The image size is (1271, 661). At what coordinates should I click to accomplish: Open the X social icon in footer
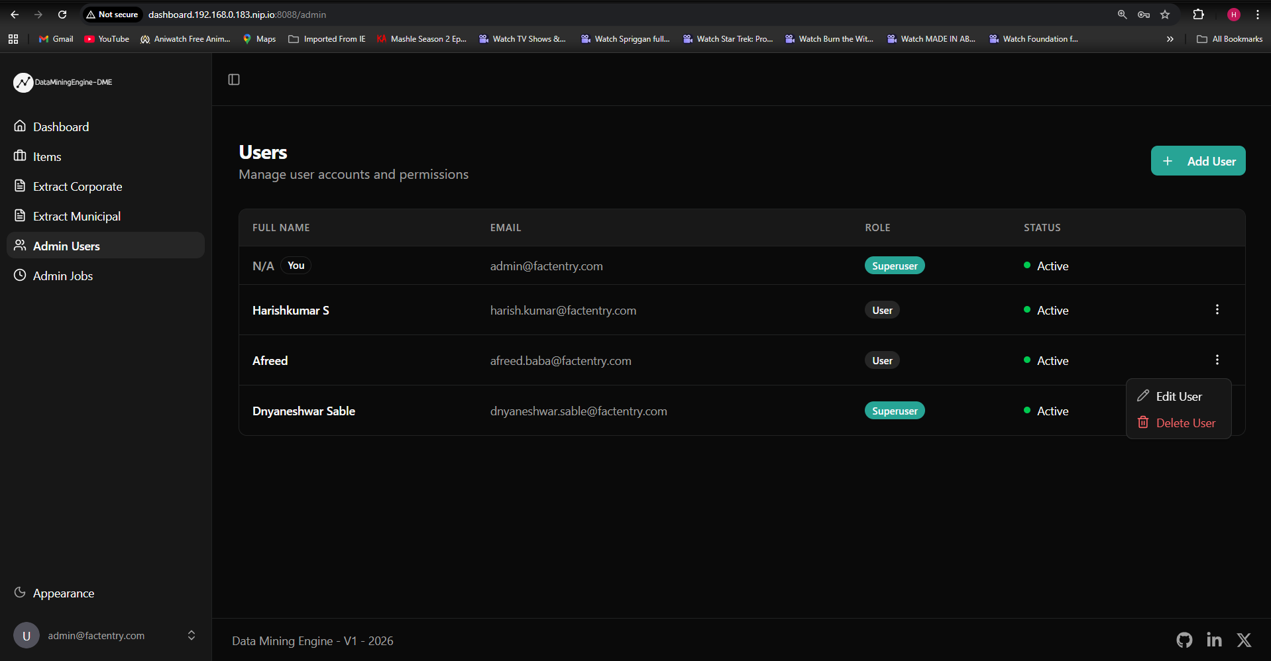tap(1244, 640)
